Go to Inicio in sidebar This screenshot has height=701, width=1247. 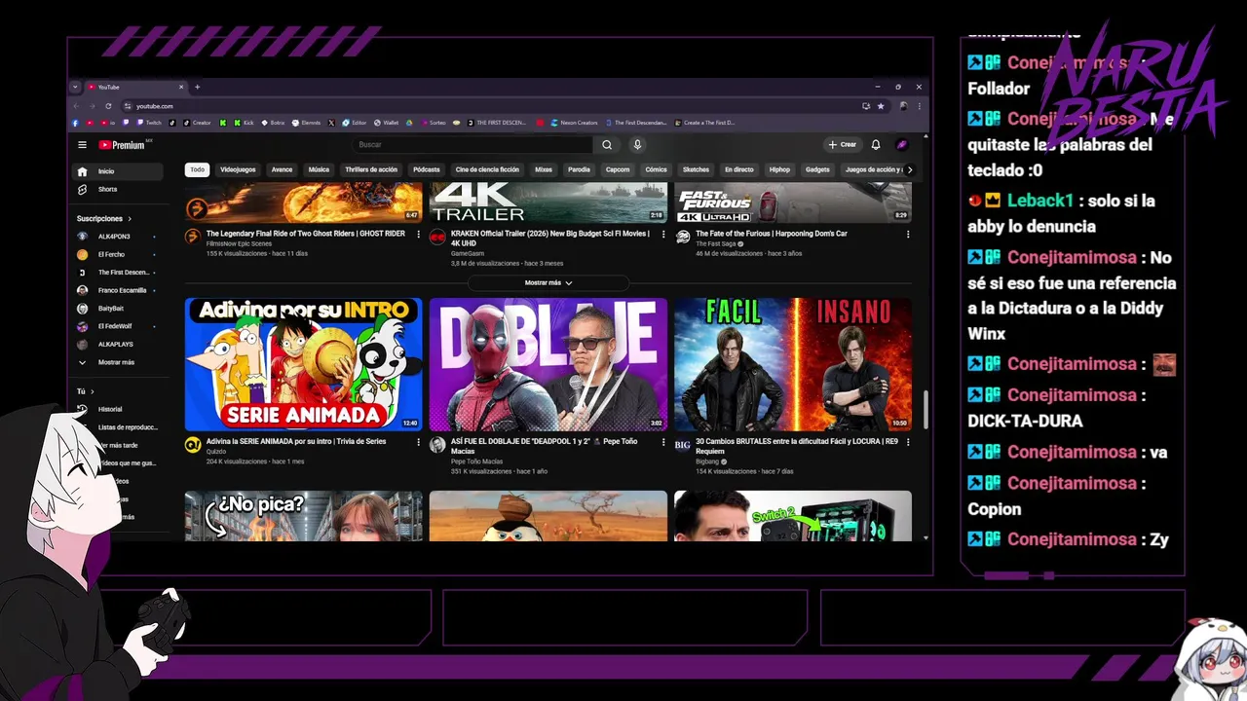[x=118, y=171]
